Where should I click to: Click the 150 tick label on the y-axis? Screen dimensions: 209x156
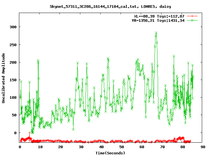(x=13, y=80)
